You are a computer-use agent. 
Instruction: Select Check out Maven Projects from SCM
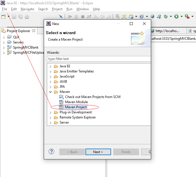pos(93,97)
